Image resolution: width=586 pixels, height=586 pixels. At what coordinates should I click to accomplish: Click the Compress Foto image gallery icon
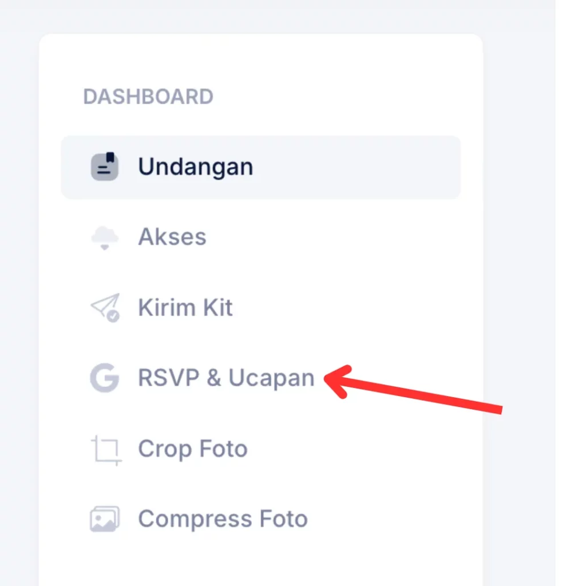105,518
